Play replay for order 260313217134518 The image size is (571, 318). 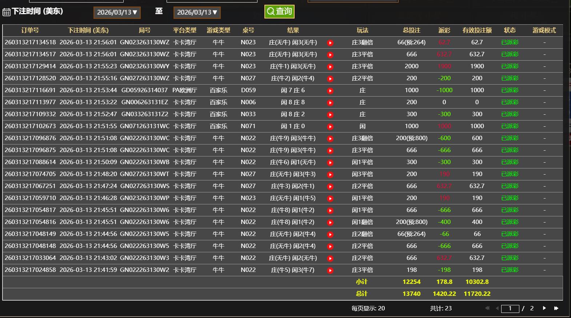click(x=330, y=43)
